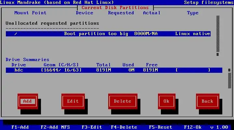Select the root partition row 'Boot partition too big'
This screenshot has height=130, width=234.
[x=108, y=34]
